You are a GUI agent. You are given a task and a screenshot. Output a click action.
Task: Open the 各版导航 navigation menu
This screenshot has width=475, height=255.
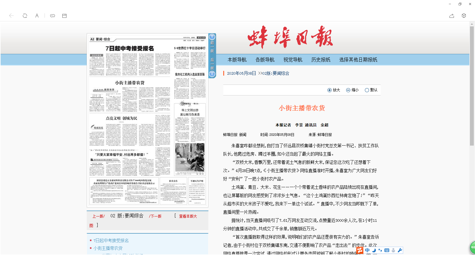pos(265,60)
